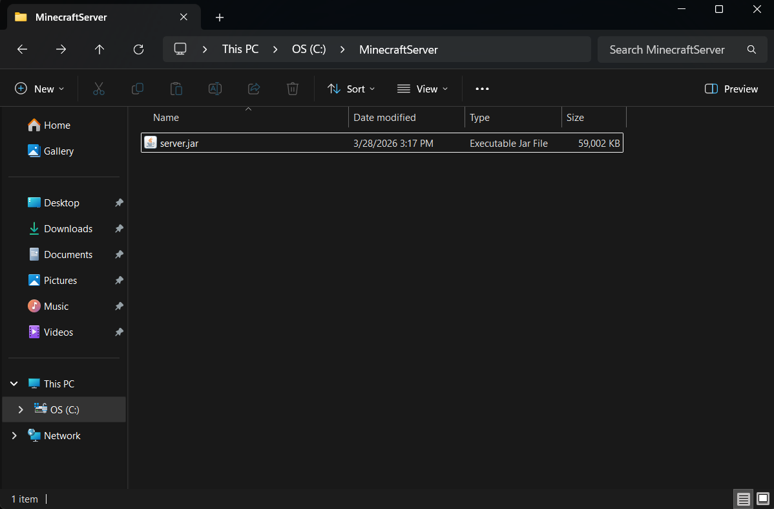This screenshot has width=774, height=509.
Task: Click the Share toolbar icon
Action: 254,89
